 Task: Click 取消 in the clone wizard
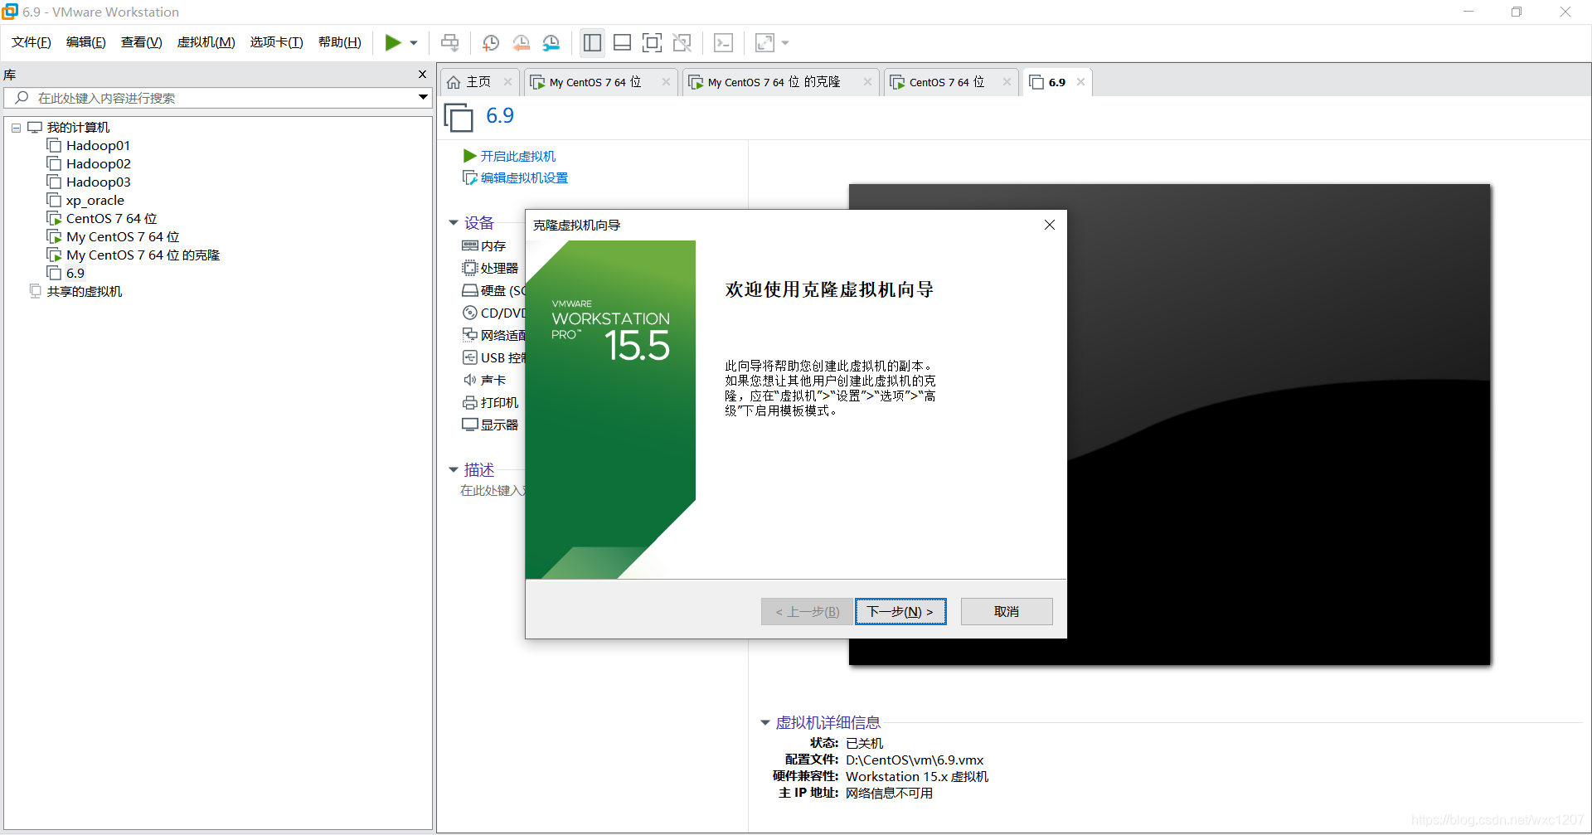[x=1007, y=611]
